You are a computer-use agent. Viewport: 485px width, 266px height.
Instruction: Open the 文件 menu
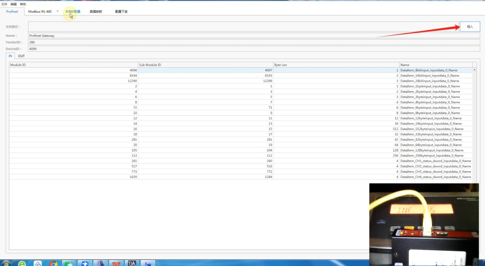point(4,4)
